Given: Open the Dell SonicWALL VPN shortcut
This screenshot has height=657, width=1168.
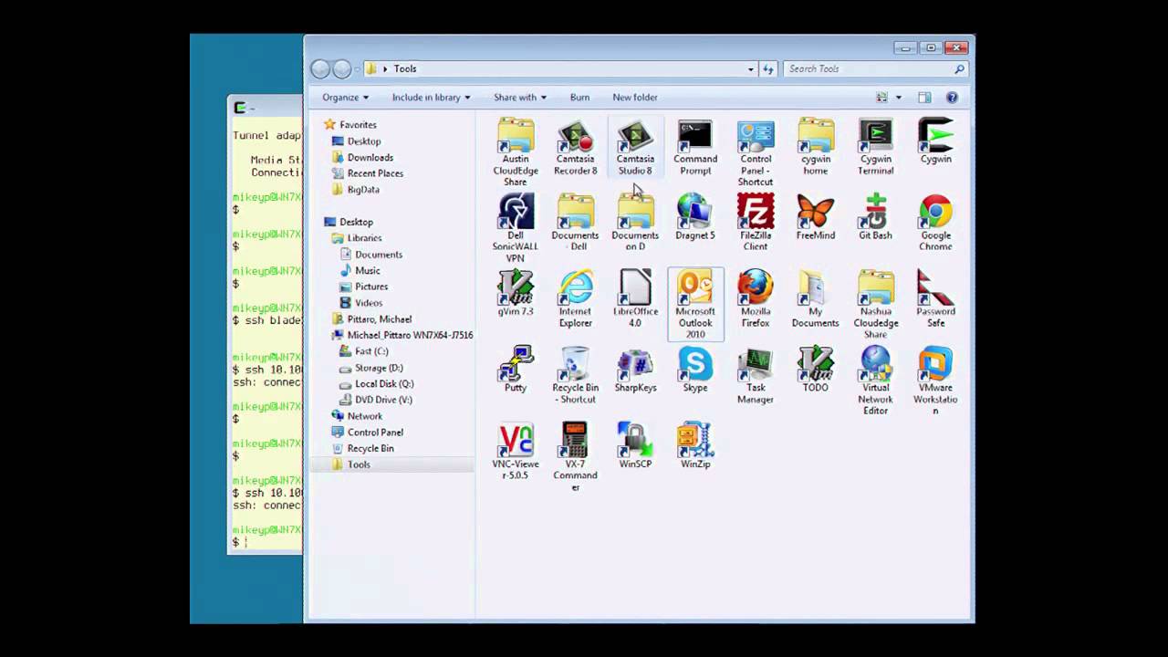Looking at the screenshot, I should [516, 228].
